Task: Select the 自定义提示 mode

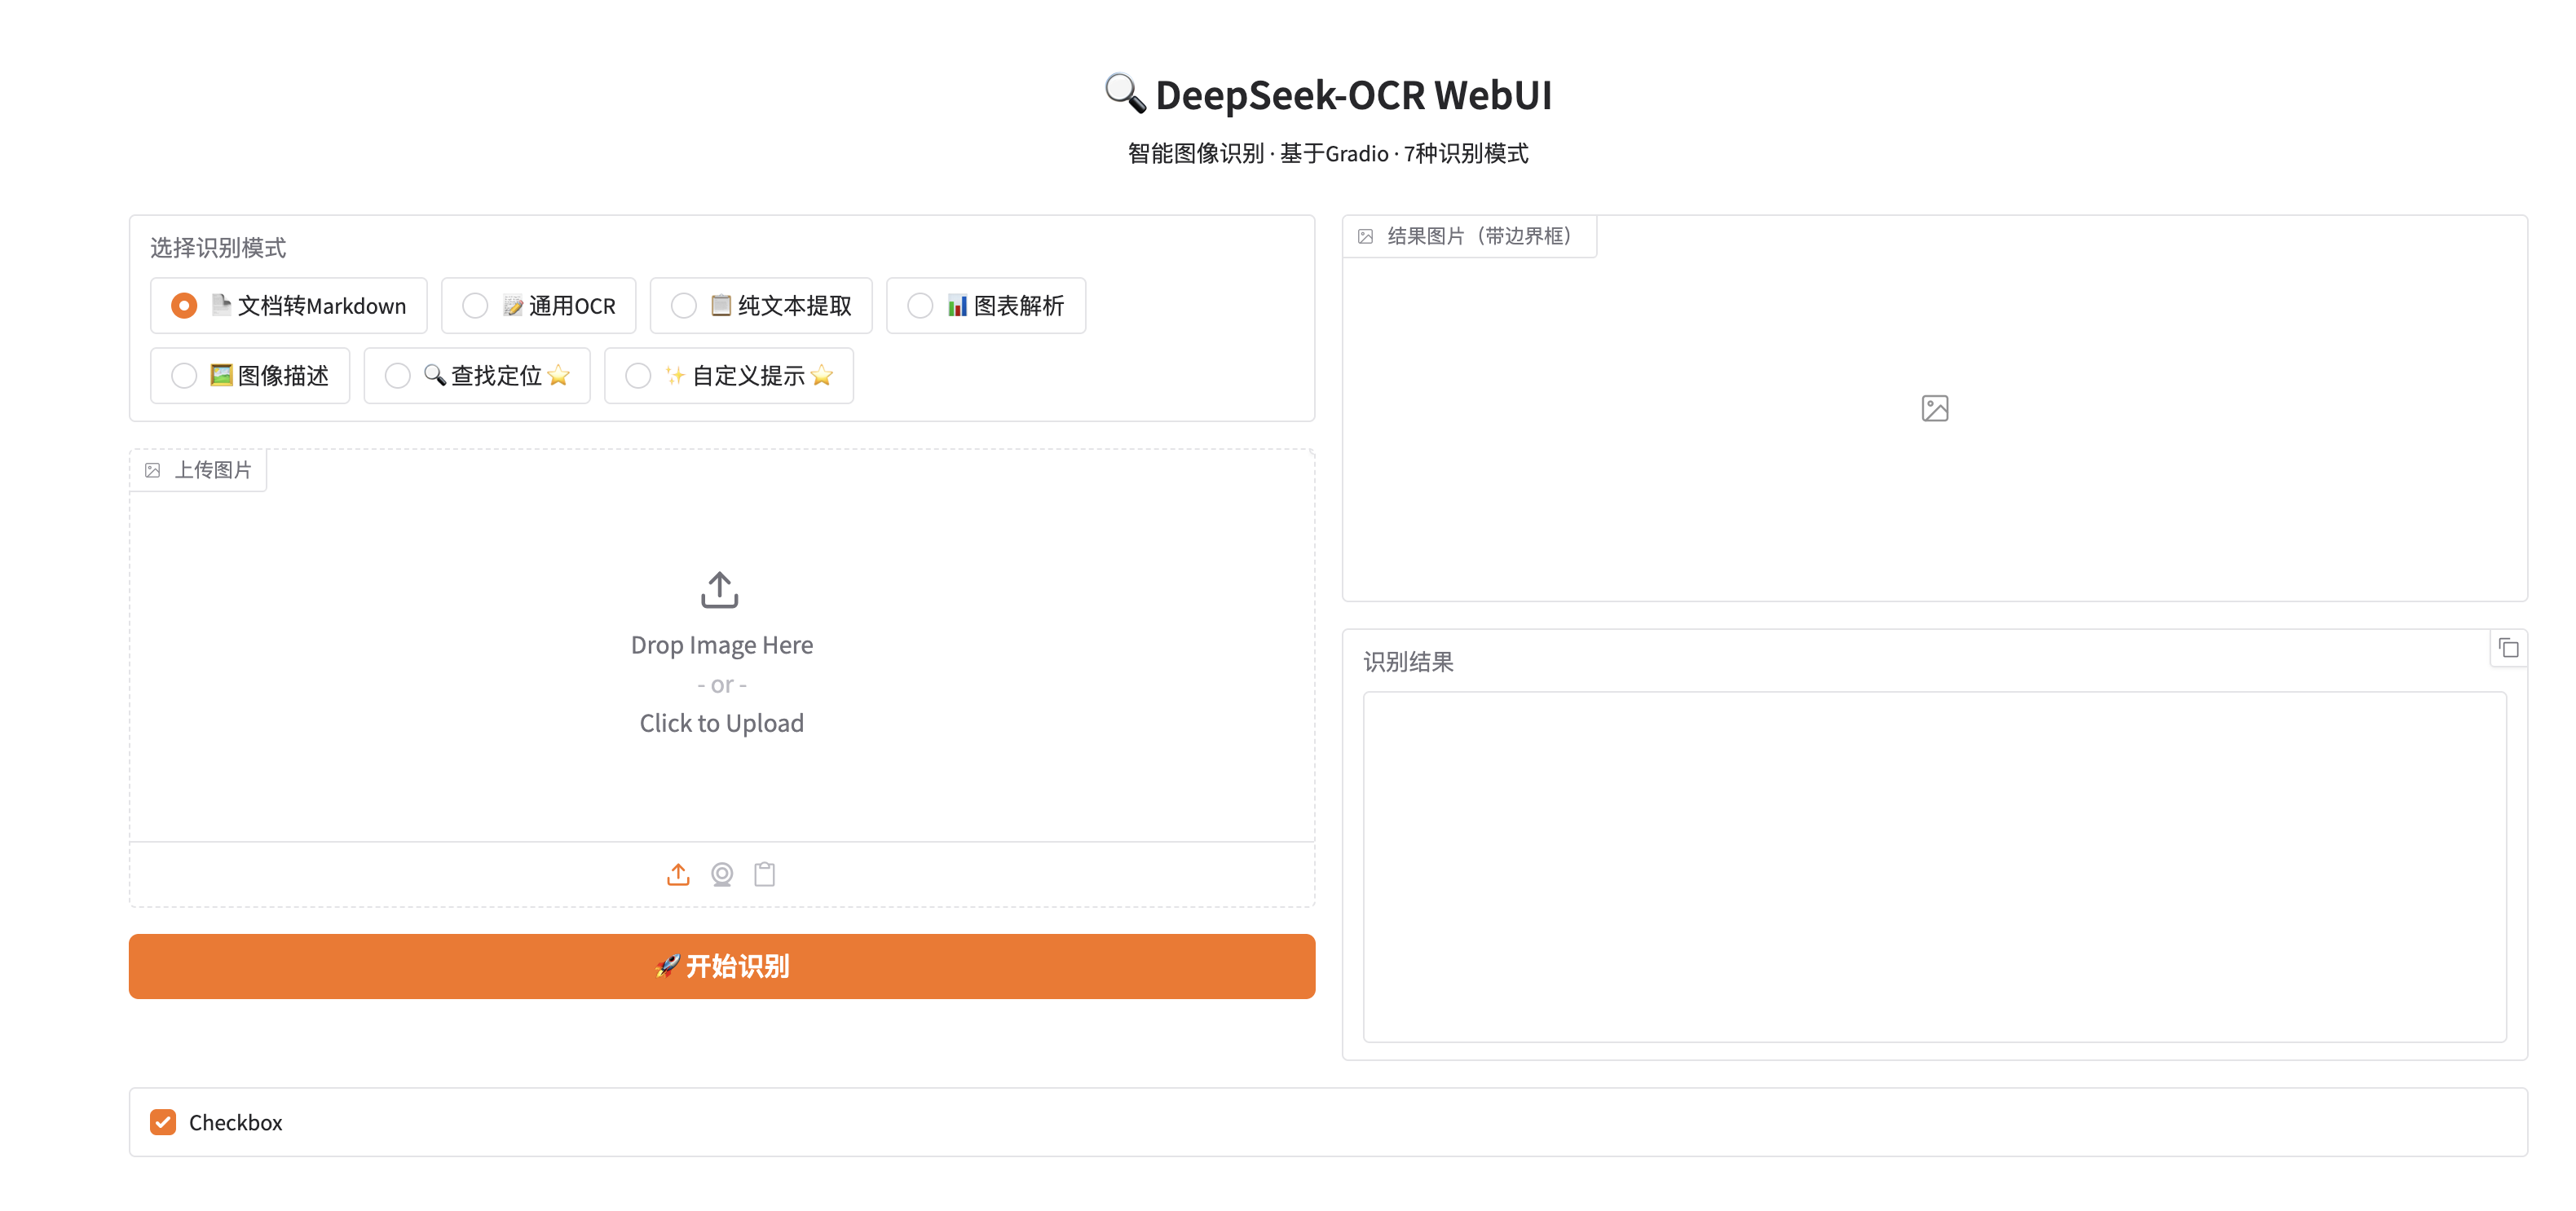Action: click(638, 375)
